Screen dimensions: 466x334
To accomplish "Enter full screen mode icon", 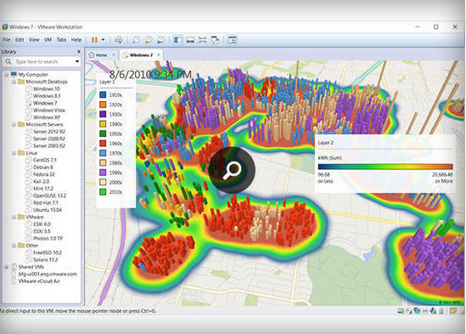I will tap(202, 40).
